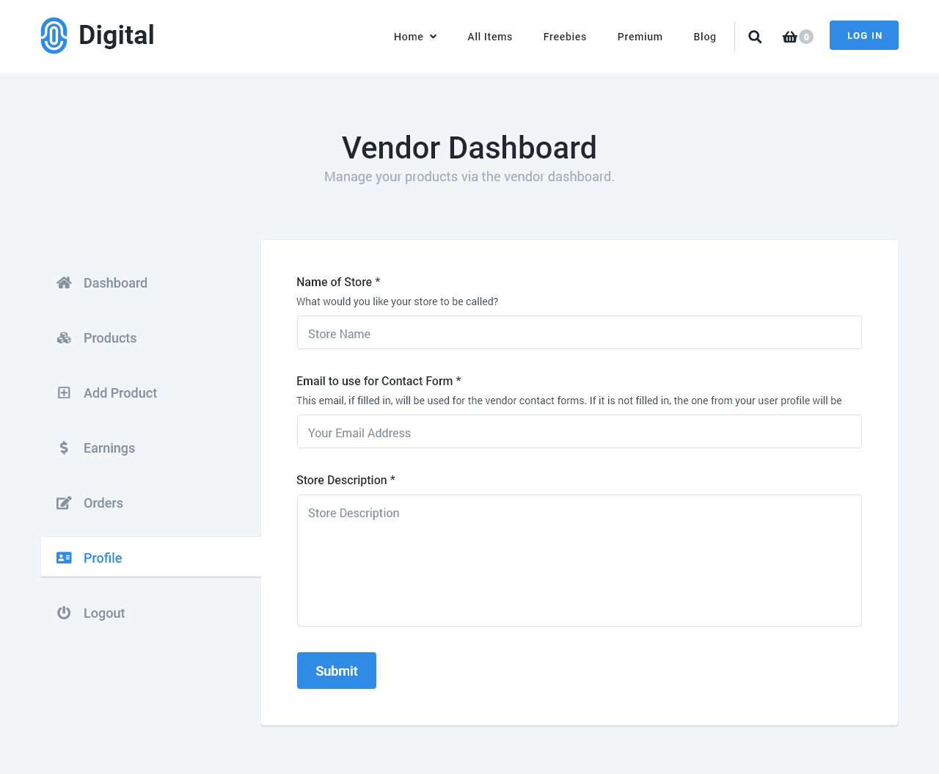Expand the Home menu dropdown arrow
This screenshot has width=939, height=774.
tap(433, 37)
